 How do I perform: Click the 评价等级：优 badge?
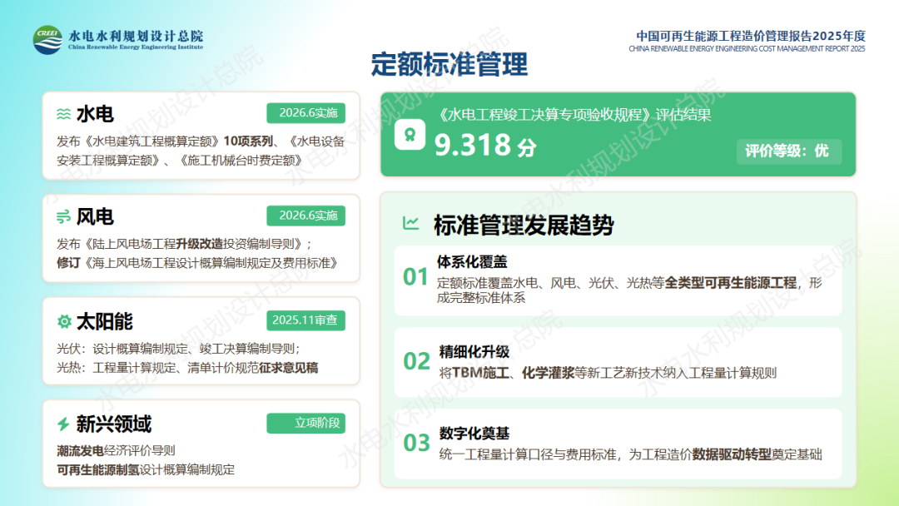coord(789,151)
